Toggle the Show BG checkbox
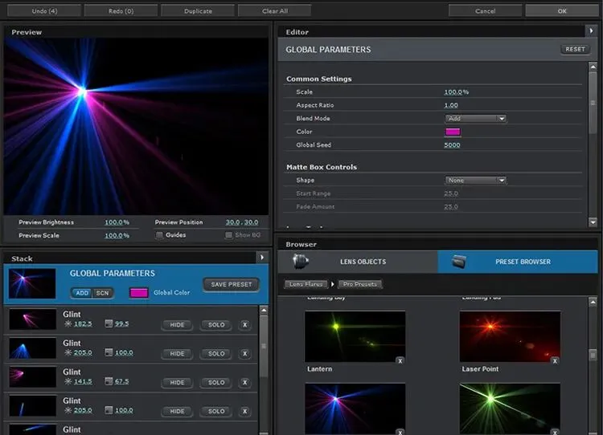 pyautogui.click(x=229, y=235)
